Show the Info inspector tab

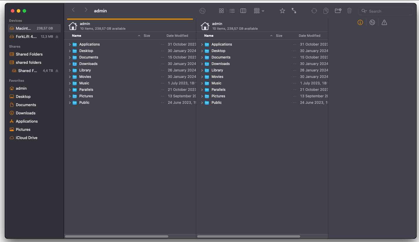point(360,23)
